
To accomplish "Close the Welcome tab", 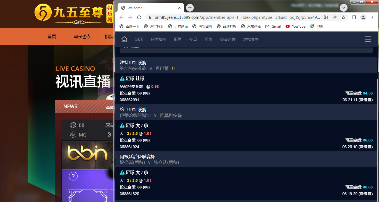I will (179, 8).
